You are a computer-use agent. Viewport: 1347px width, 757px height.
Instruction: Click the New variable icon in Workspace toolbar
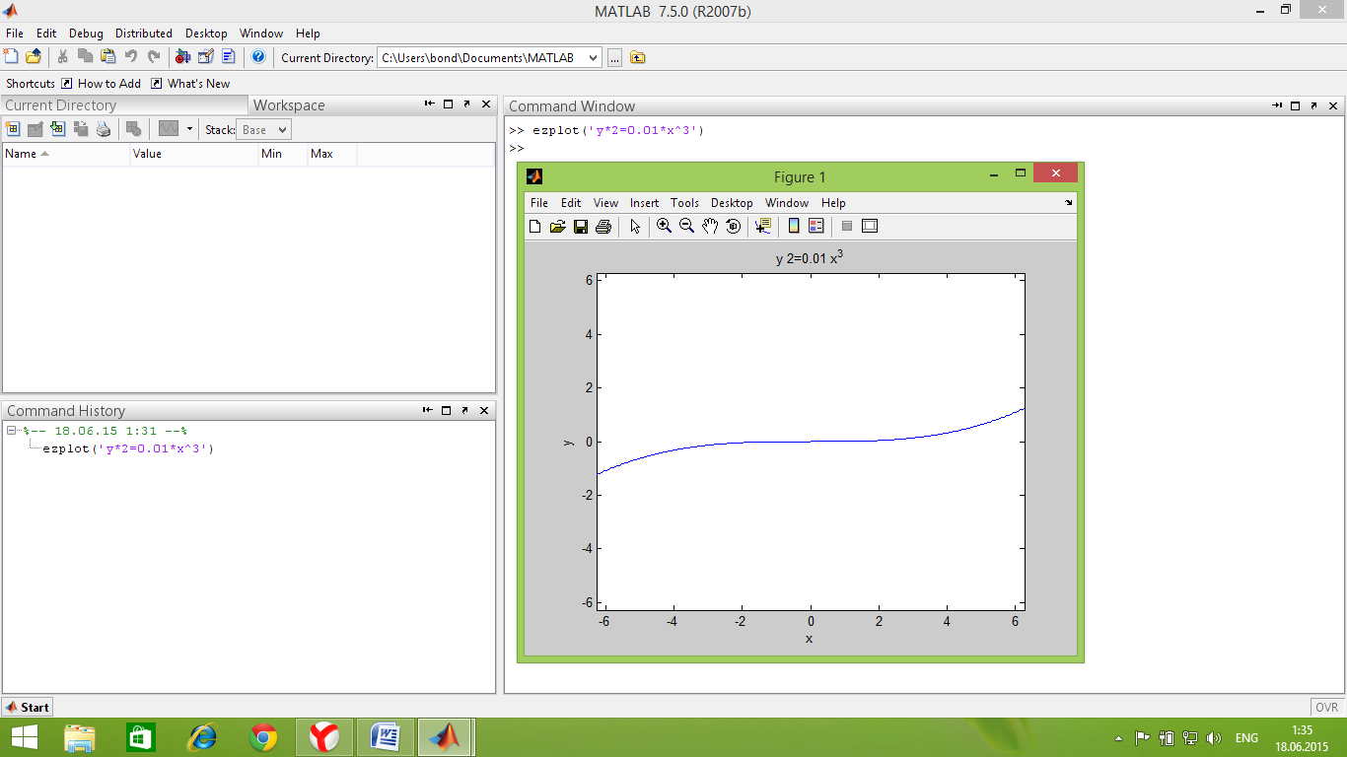(x=13, y=129)
